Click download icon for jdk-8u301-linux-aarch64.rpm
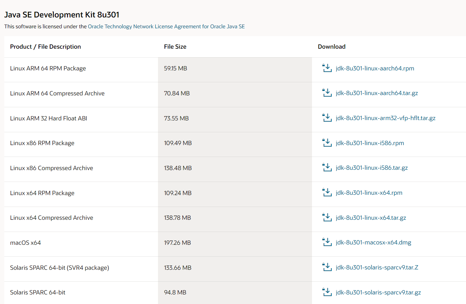Viewport: 466px width, 304px height. point(327,68)
